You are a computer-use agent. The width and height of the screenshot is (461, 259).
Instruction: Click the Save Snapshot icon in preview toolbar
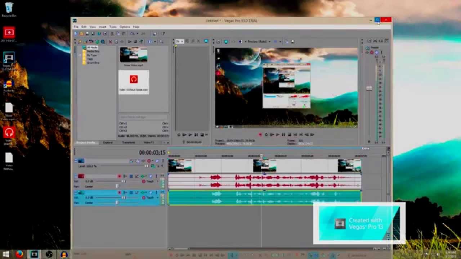coord(292,42)
